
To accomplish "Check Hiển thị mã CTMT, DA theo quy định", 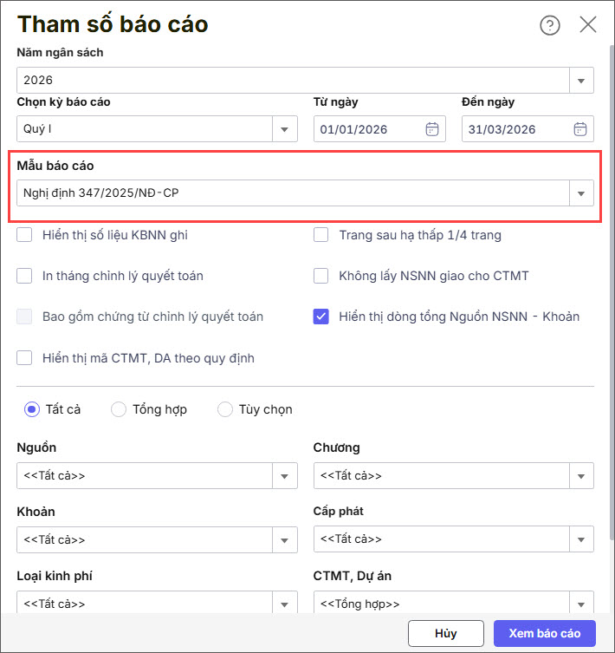I will 25,357.
